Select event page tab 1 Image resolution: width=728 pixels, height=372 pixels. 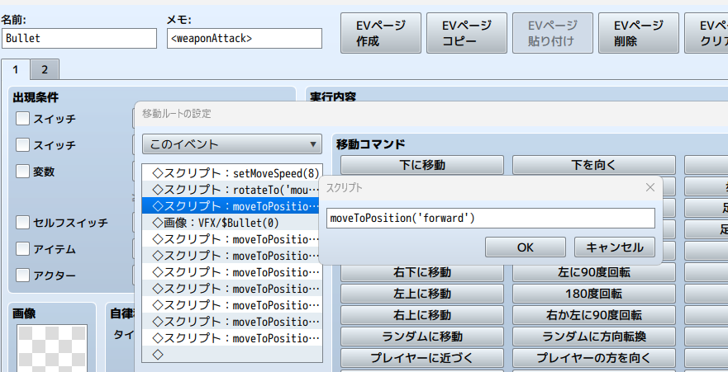(16, 70)
